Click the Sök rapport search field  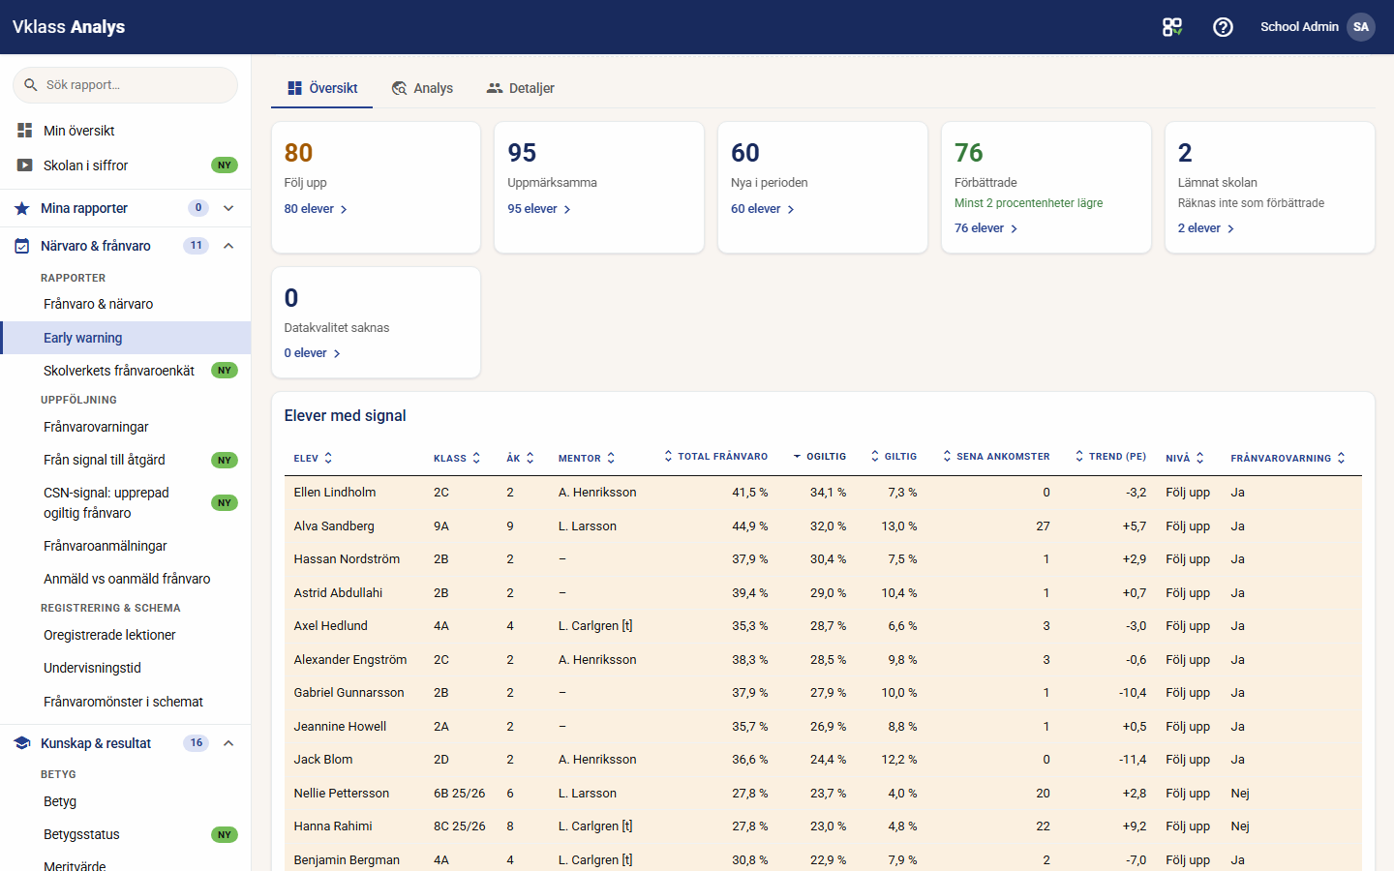point(125,85)
